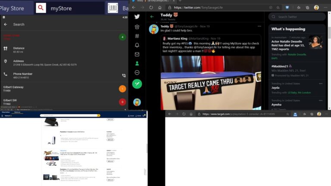Refresh the Twitter browser page
Viewport: 331px width, 186px height.
click(151, 7)
